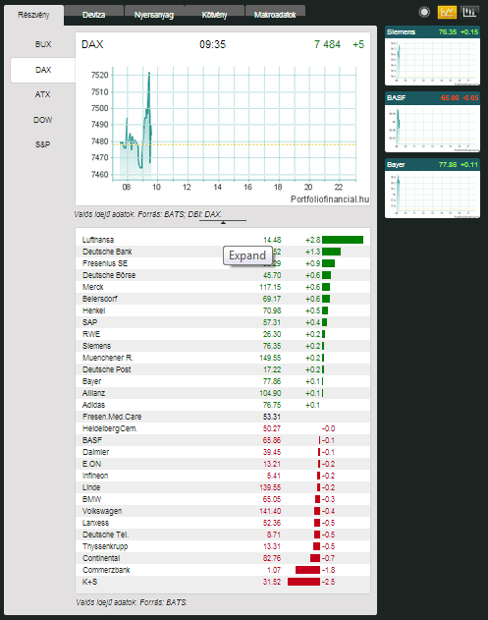488x620 pixels.
Task: Click BASF in the stock list
Action: [223, 440]
